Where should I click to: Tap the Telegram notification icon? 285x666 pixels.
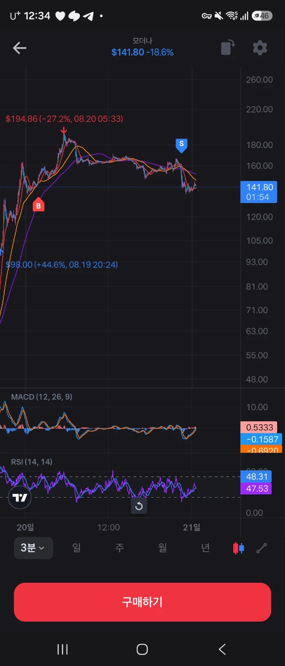[88, 16]
